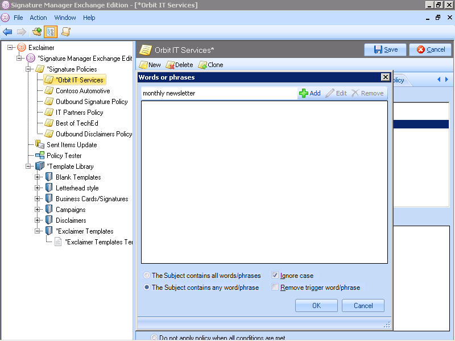
Task: Collapse the Exclaimer Templates node
Action: (x=37, y=231)
